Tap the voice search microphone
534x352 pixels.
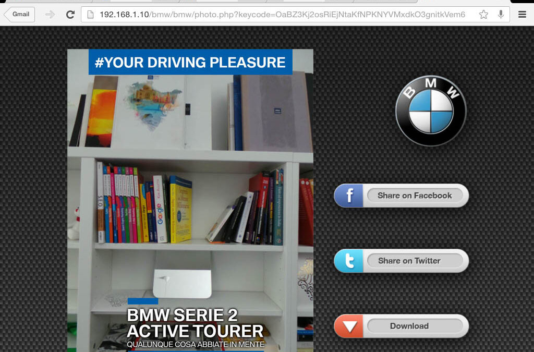coord(501,14)
